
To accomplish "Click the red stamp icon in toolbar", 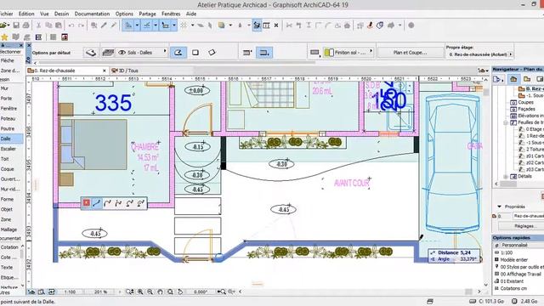I will 371,25.
